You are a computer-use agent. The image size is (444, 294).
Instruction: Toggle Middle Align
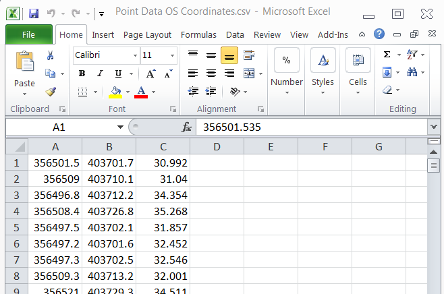(x=211, y=55)
